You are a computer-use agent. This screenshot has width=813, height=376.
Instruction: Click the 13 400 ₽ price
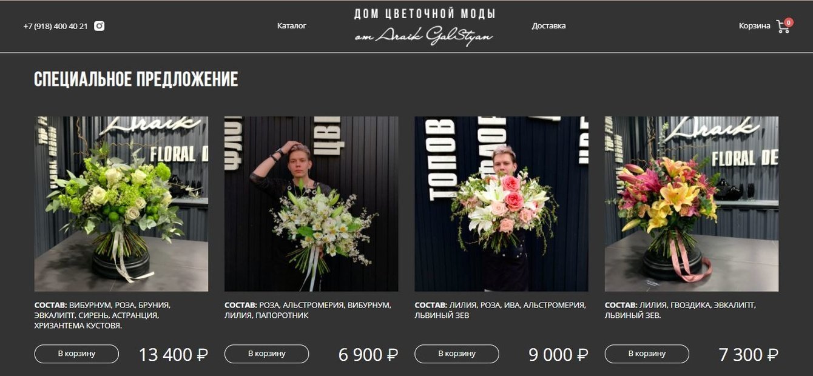174,355
